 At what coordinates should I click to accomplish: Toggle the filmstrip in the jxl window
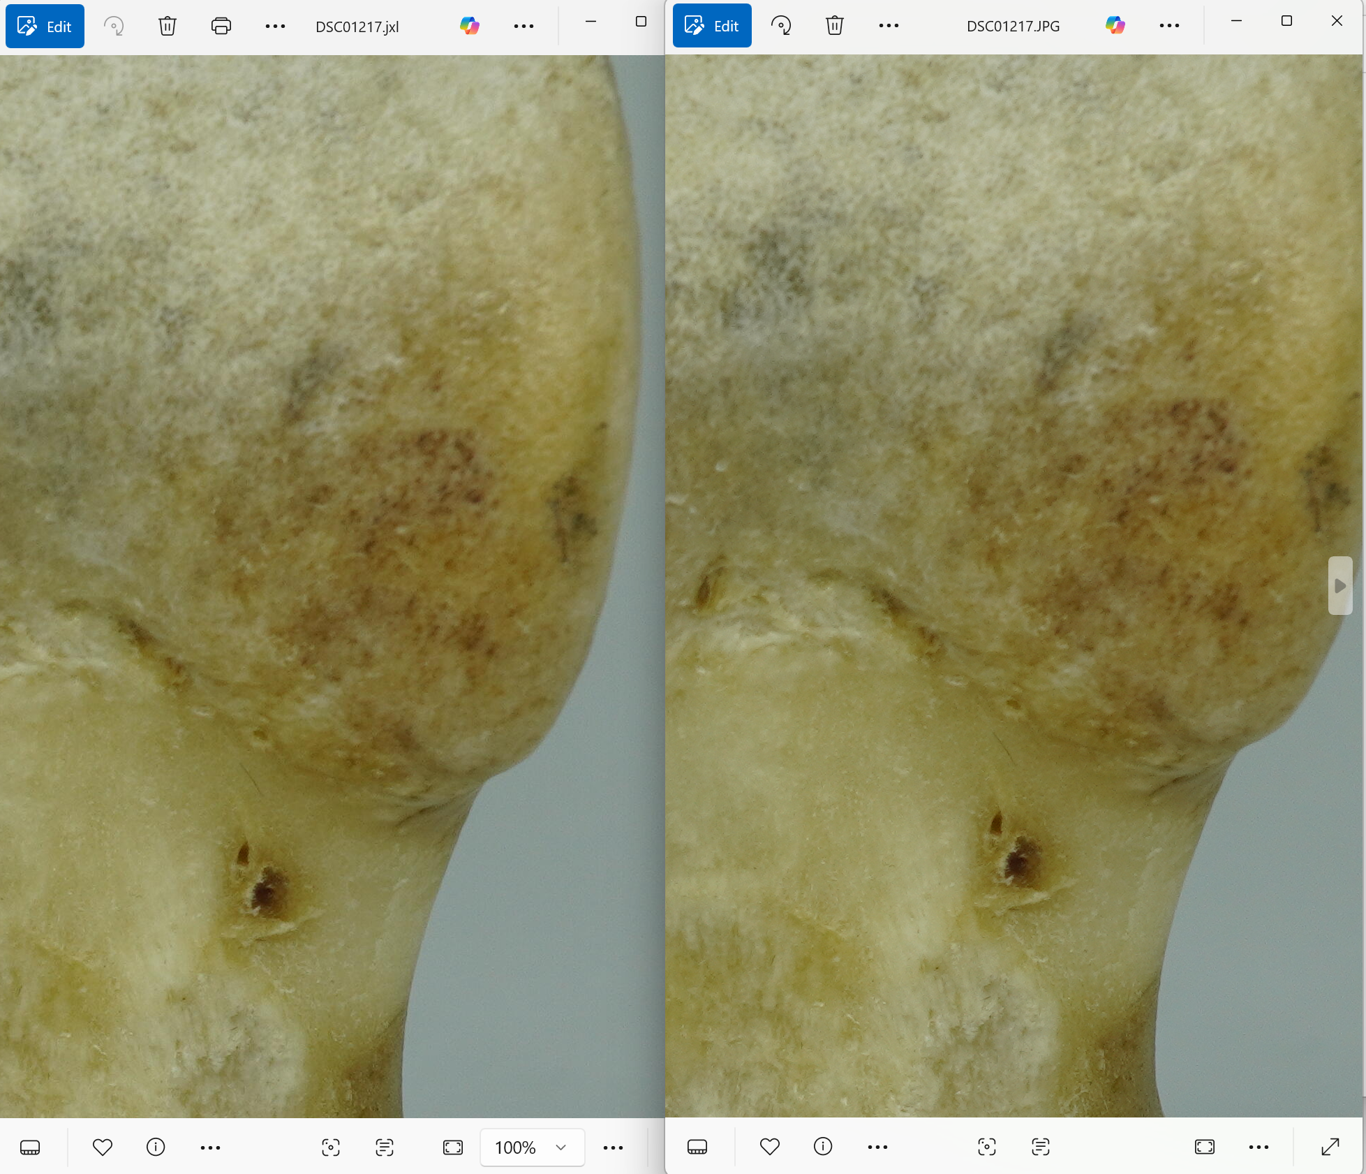[30, 1147]
